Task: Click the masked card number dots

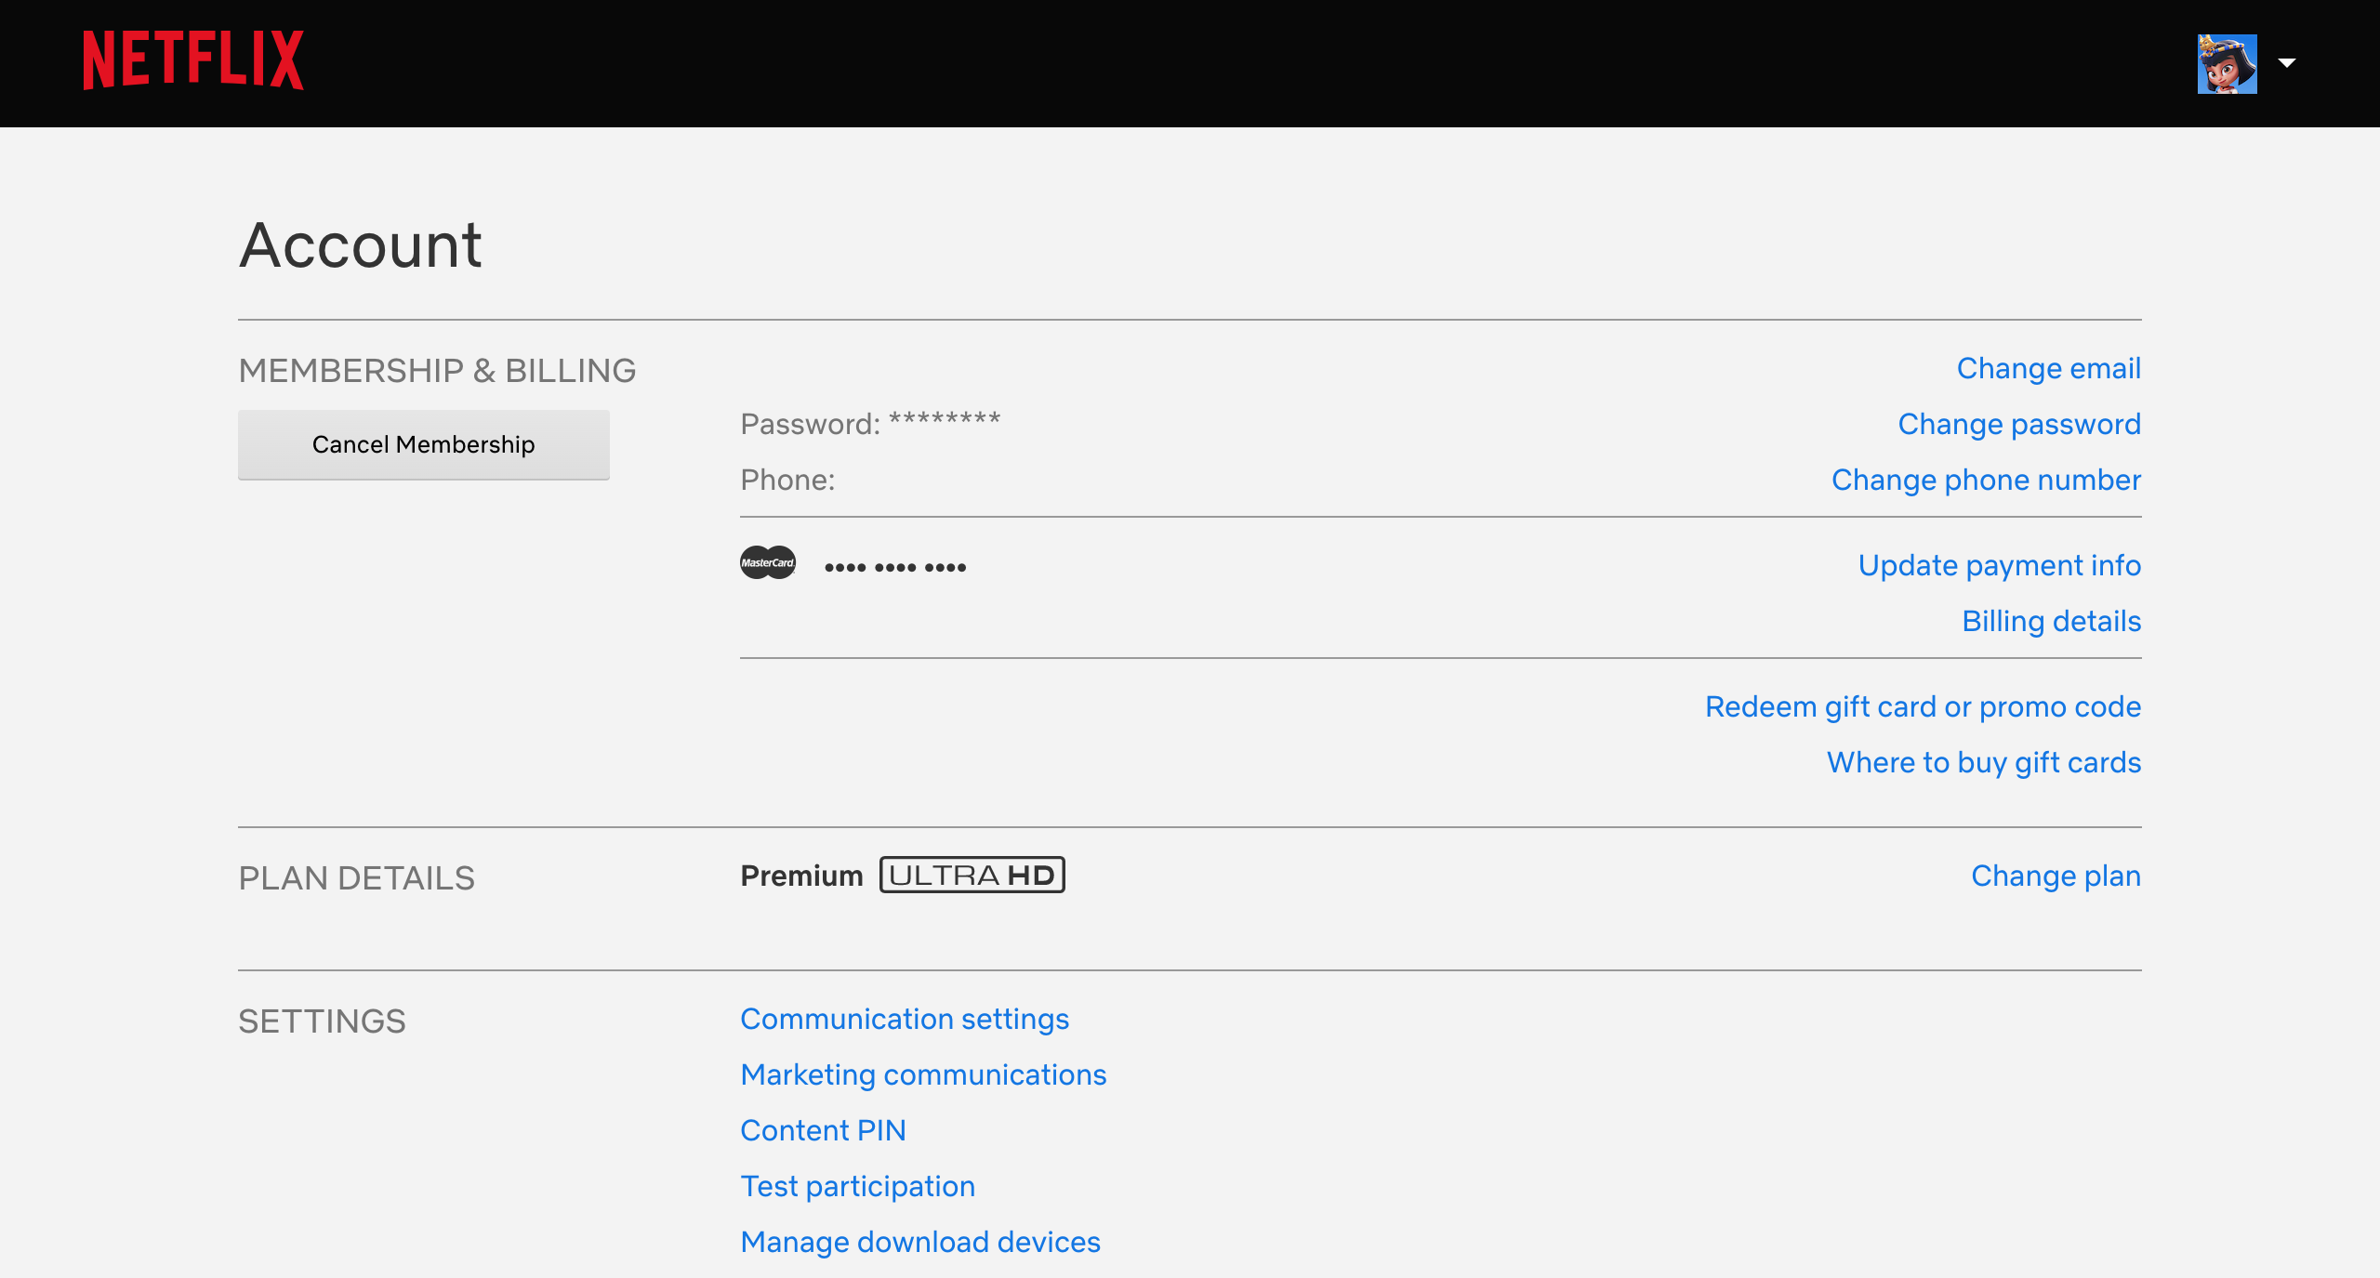Action: coord(895,567)
